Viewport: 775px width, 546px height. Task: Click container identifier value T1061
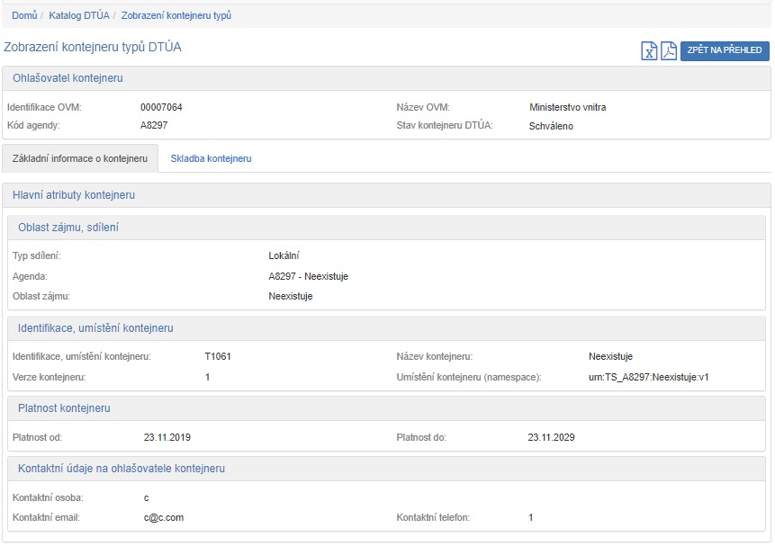[218, 356]
